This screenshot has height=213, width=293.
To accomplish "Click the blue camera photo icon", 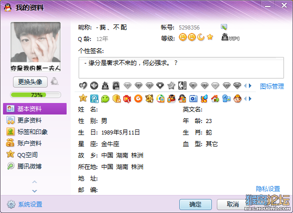I will (193, 98).
